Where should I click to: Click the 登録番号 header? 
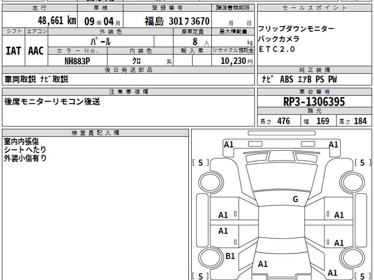click(168, 8)
